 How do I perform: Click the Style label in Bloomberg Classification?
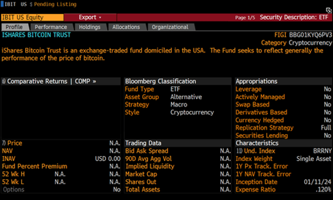pyautogui.click(x=132, y=113)
